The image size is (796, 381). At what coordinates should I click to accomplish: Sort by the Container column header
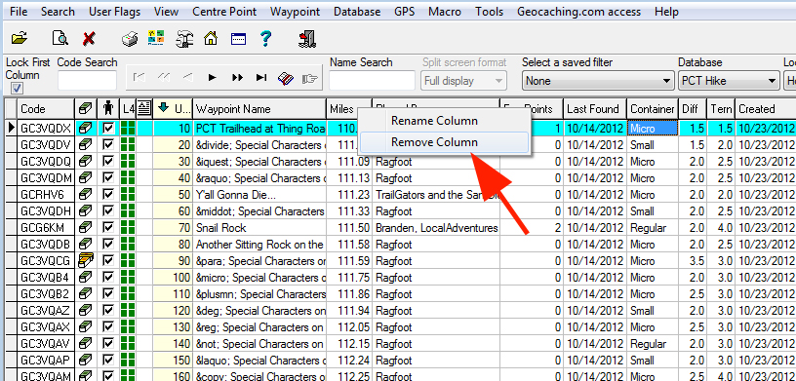[x=653, y=108]
